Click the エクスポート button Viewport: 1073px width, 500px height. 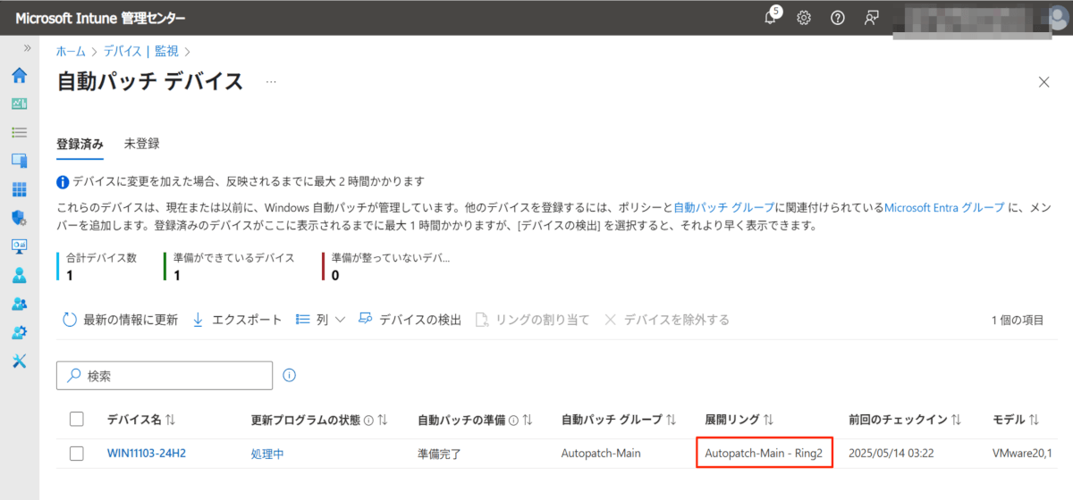coord(237,320)
